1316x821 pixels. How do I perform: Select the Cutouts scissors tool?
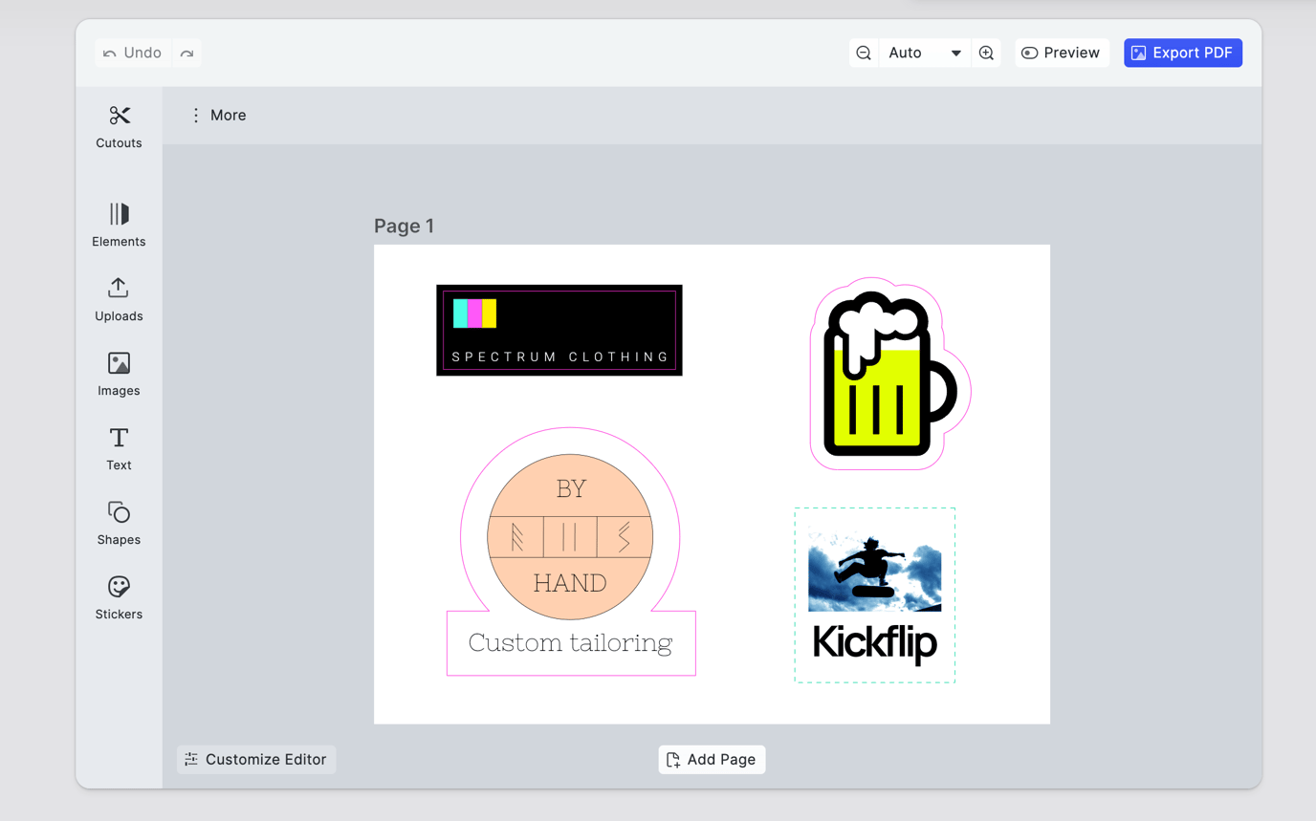coord(119,125)
